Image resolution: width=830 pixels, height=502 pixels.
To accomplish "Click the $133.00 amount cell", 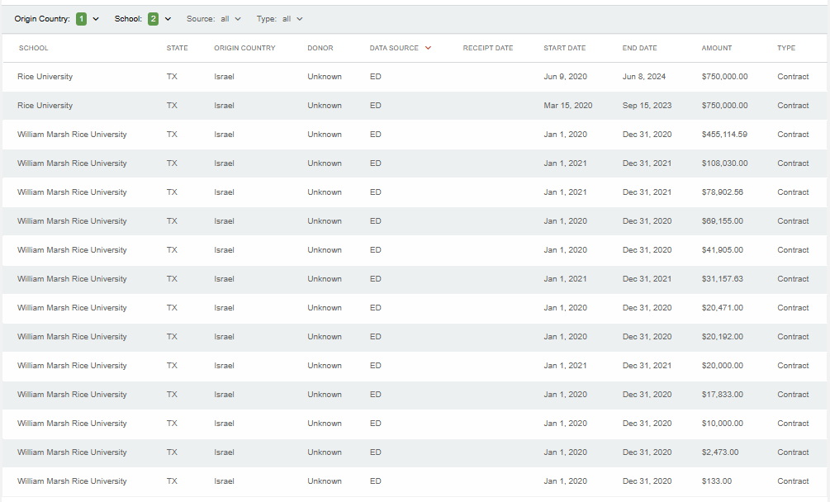I will click(717, 481).
